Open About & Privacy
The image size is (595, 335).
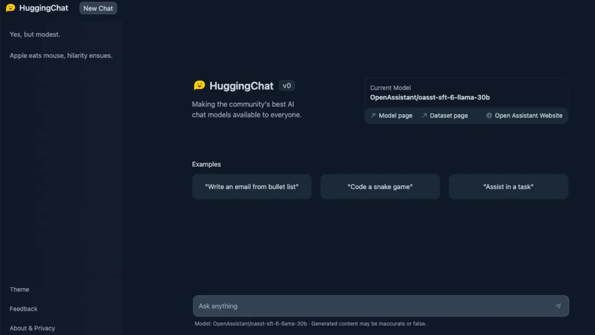click(32, 328)
